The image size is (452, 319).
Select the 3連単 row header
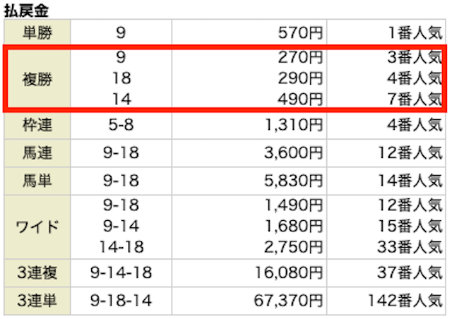pos(37,301)
